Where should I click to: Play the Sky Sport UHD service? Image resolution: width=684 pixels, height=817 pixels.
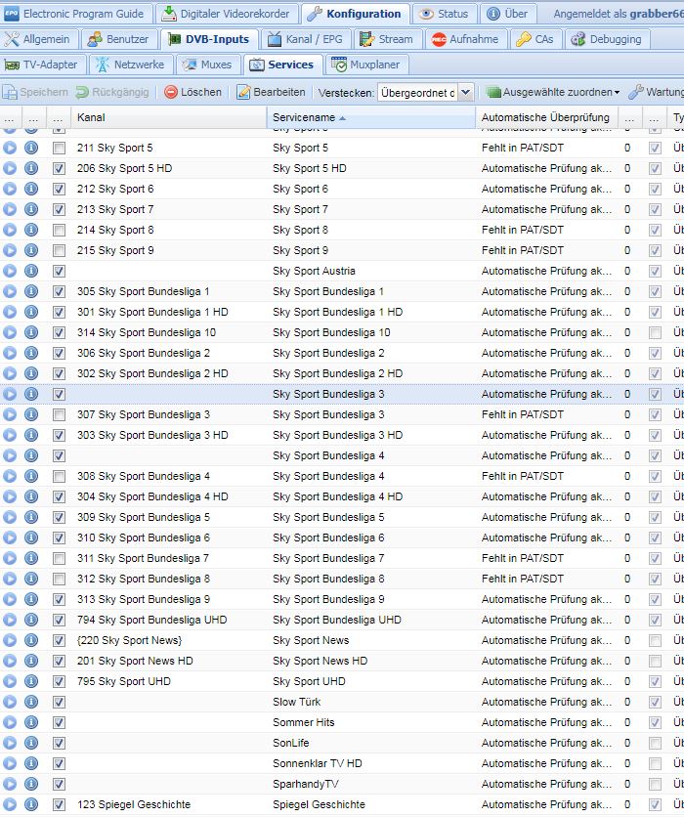click(x=10, y=681)
